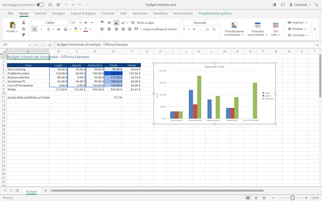Apply percent number style
The height and width of the screenshot is (201, 322).
pyautogui.click(x=194, y=29)
